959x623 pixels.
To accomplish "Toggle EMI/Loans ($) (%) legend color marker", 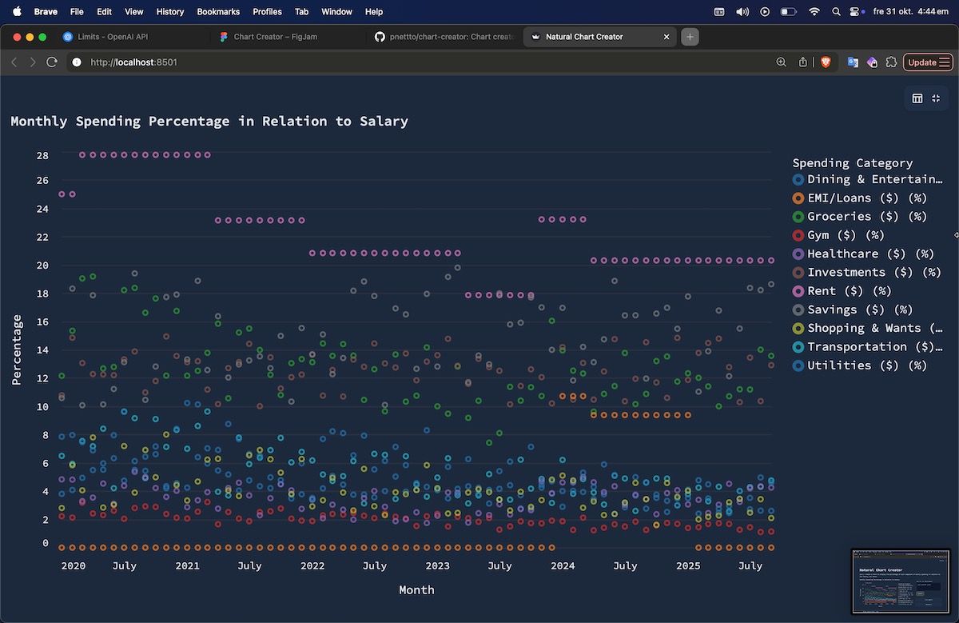I will tap(798, 198).
